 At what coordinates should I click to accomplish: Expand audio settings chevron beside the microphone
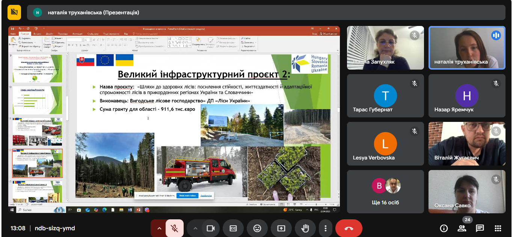159,228
